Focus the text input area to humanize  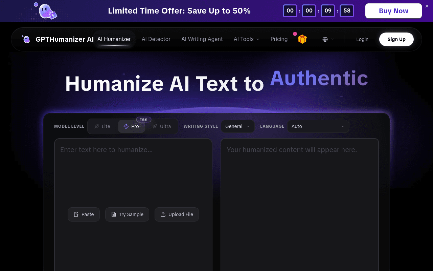(x=133, y=205)
